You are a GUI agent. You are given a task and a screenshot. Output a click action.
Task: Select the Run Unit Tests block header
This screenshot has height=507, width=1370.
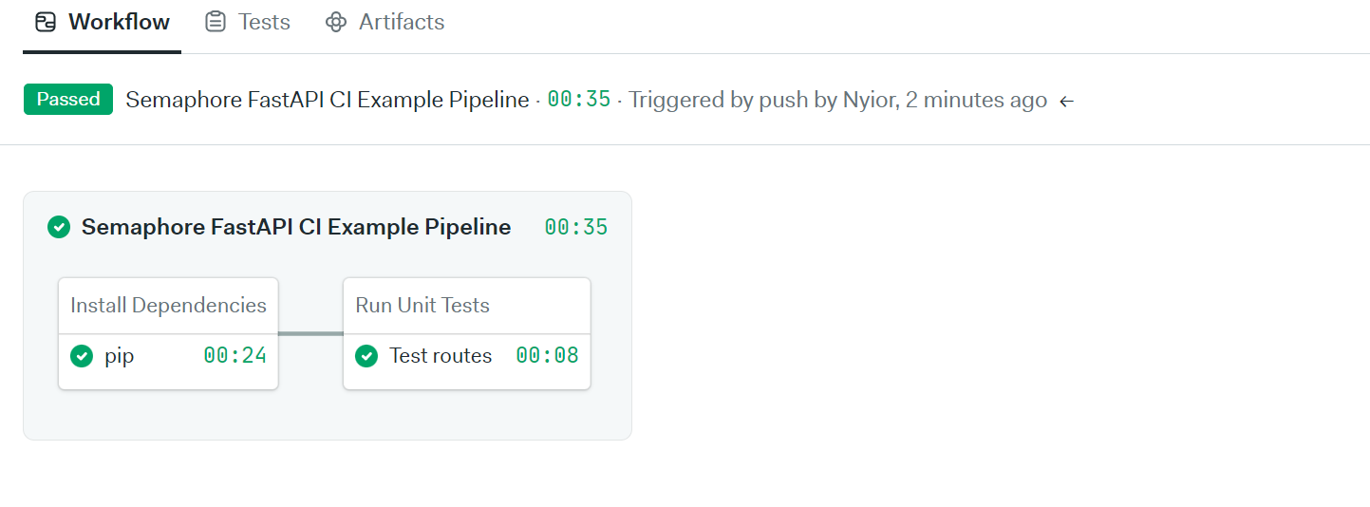[422, 306]
